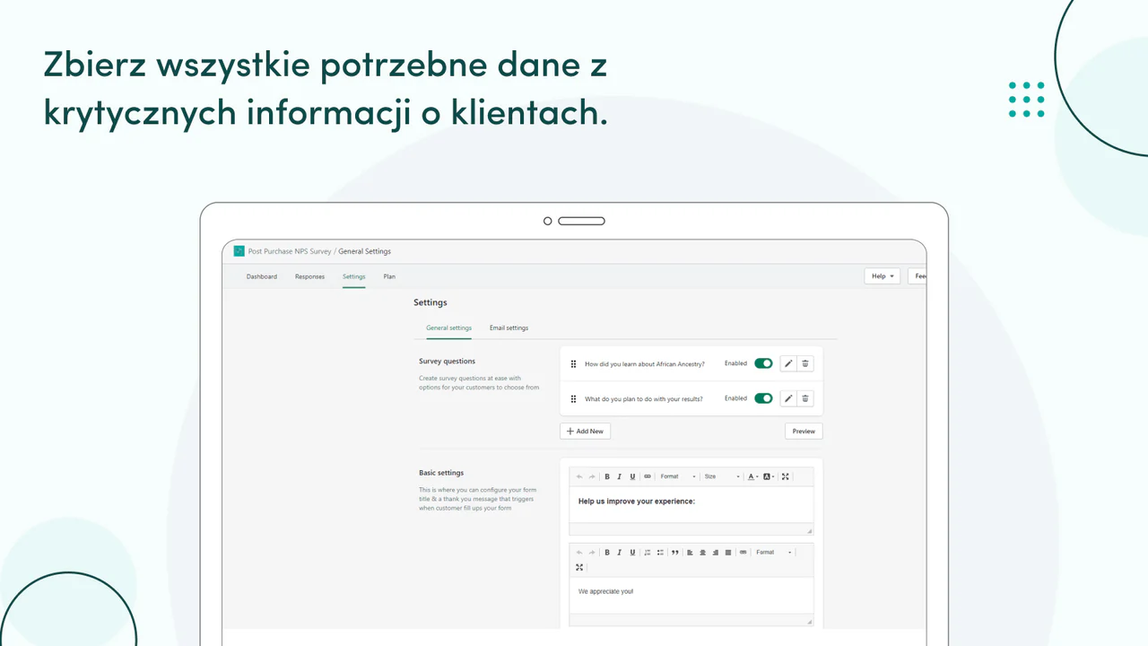1148x646 pixels.
Task: Click the Preview button
Action: click(x=804, y=431)
